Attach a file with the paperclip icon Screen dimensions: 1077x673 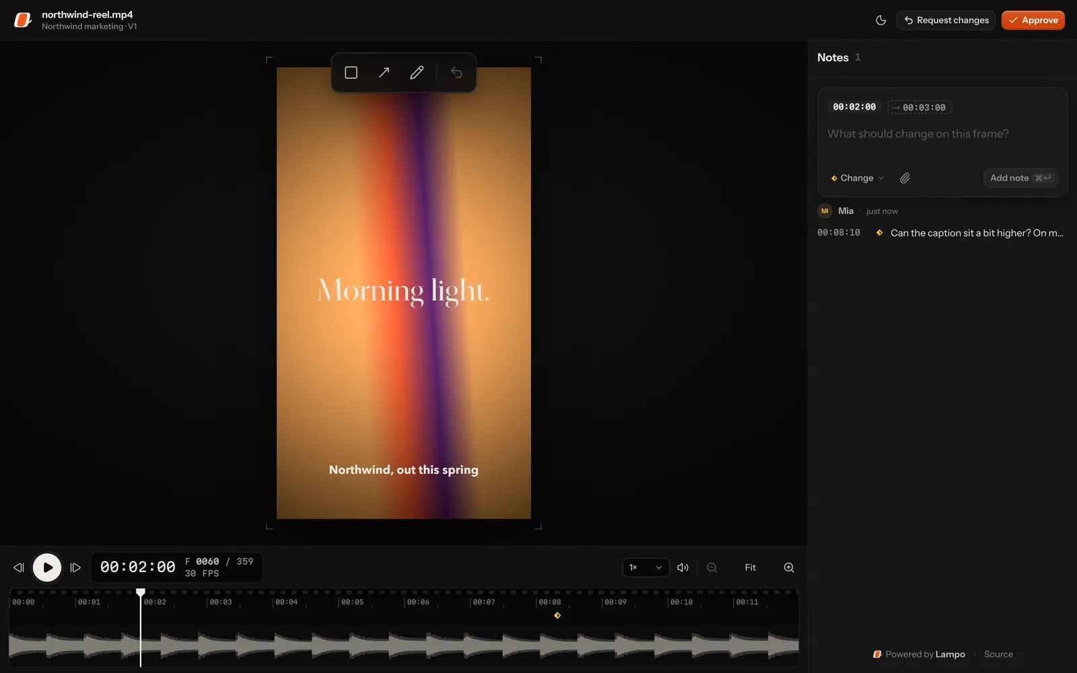(905, 178)
